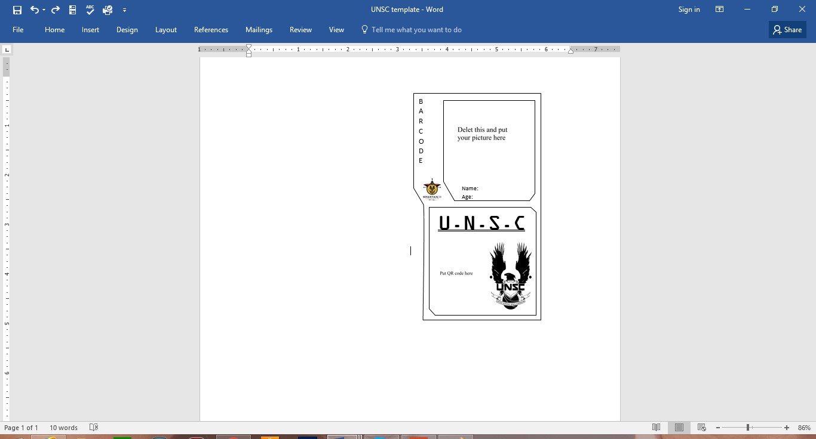
Task: Click the Share button
Action: pos(787,30)
